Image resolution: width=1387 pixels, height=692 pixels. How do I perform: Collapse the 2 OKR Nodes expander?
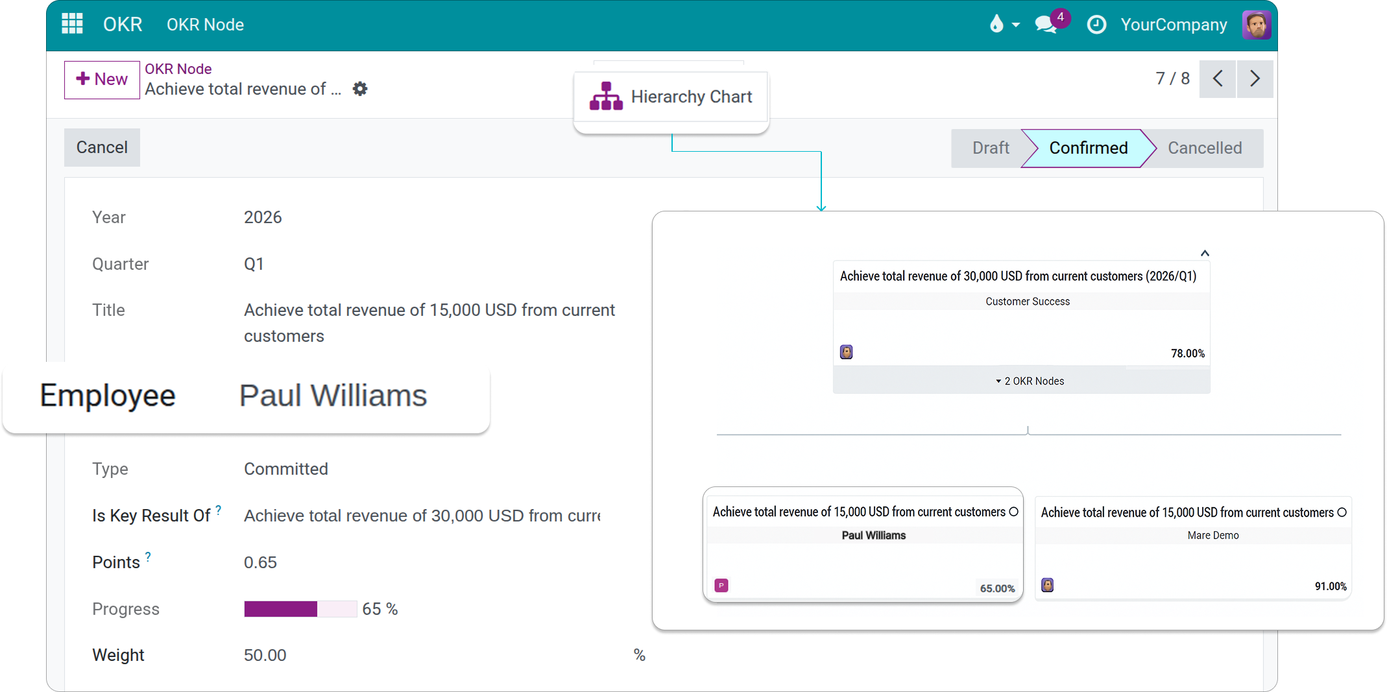pos(1029,381)
